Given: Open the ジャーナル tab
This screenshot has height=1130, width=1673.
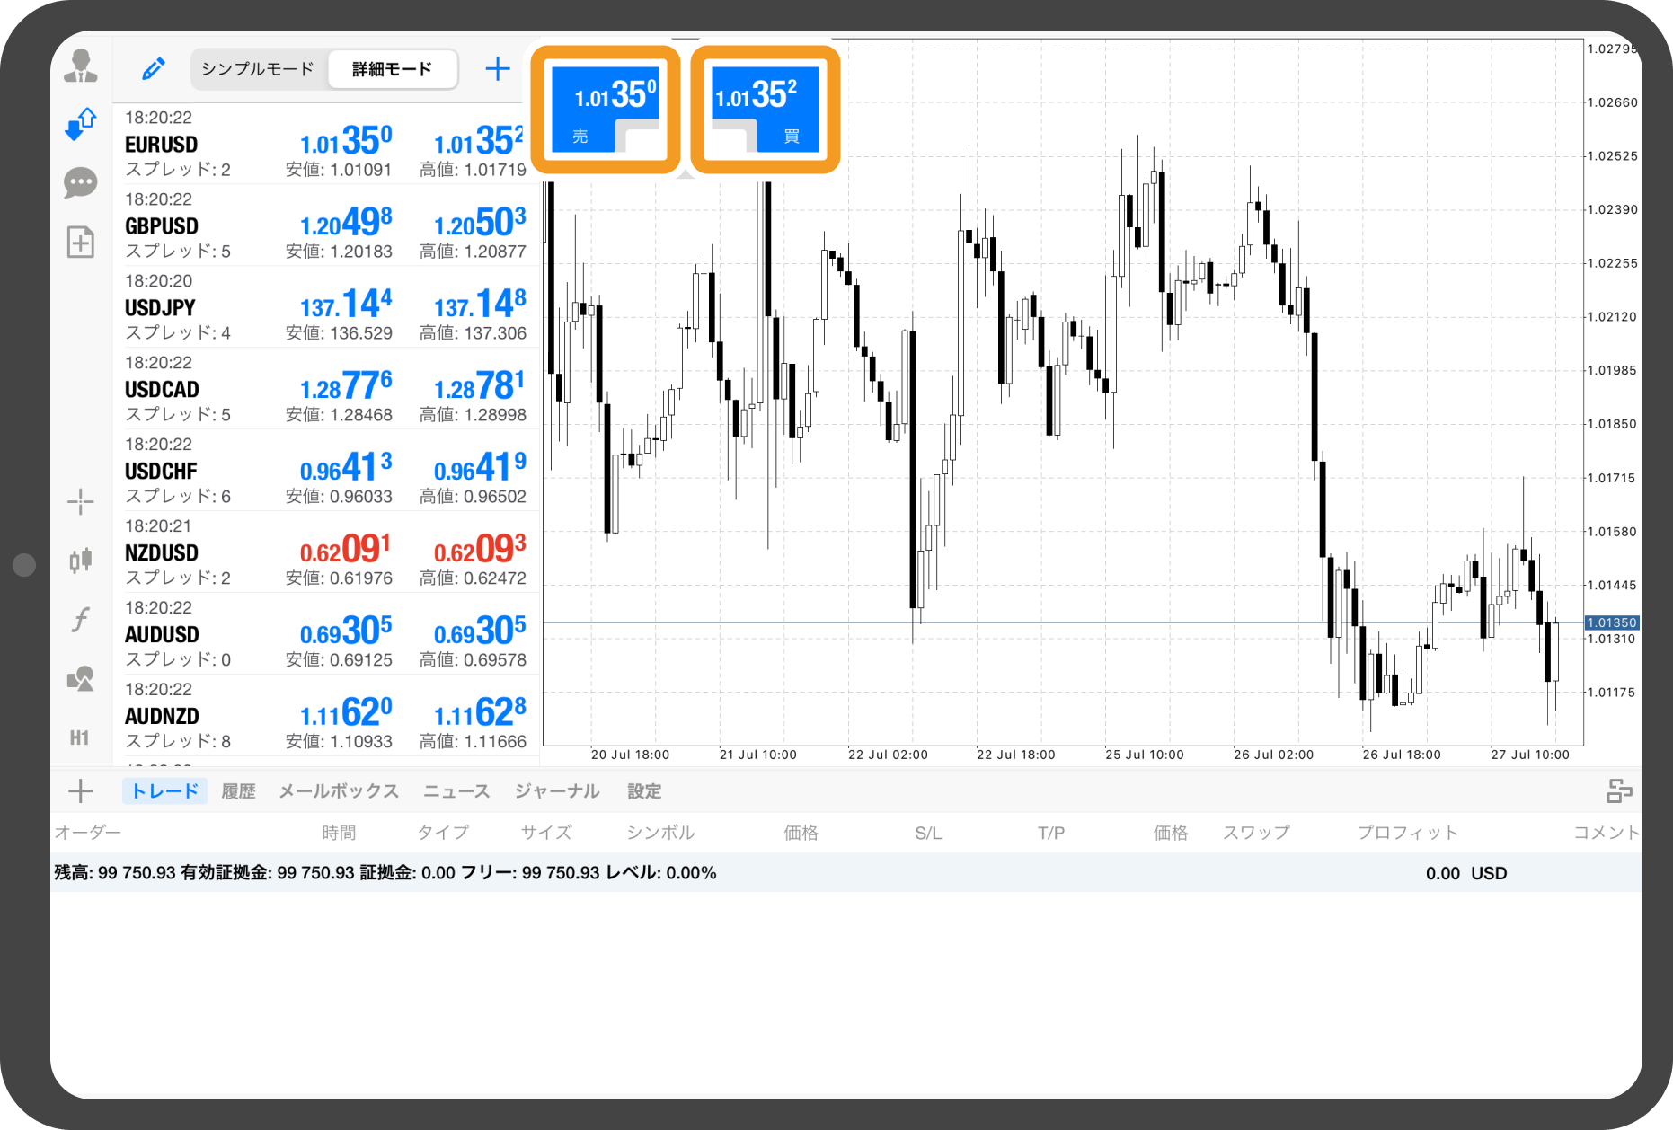Looking at the screenshot, I should 557,791.
